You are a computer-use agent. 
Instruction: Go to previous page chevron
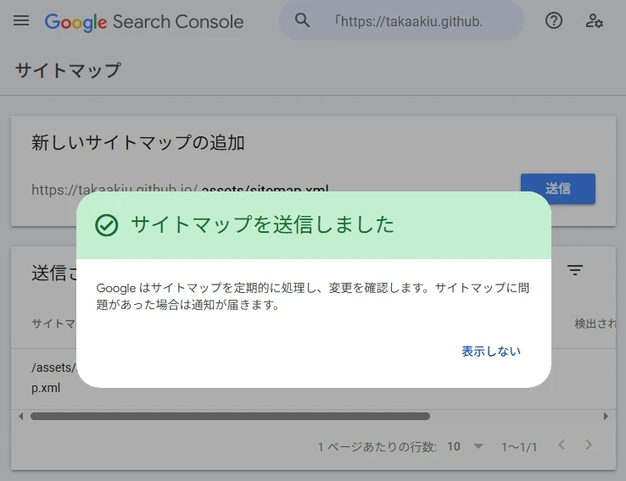[562, 445]
